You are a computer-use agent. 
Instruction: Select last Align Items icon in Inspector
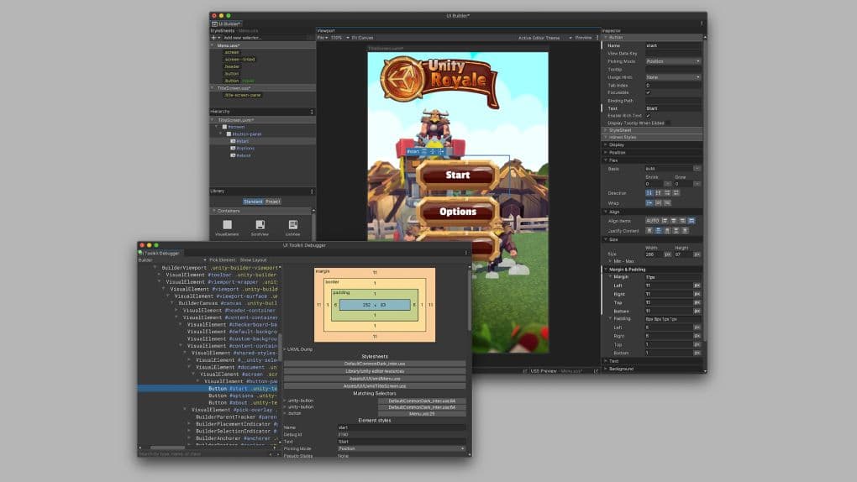691,221
